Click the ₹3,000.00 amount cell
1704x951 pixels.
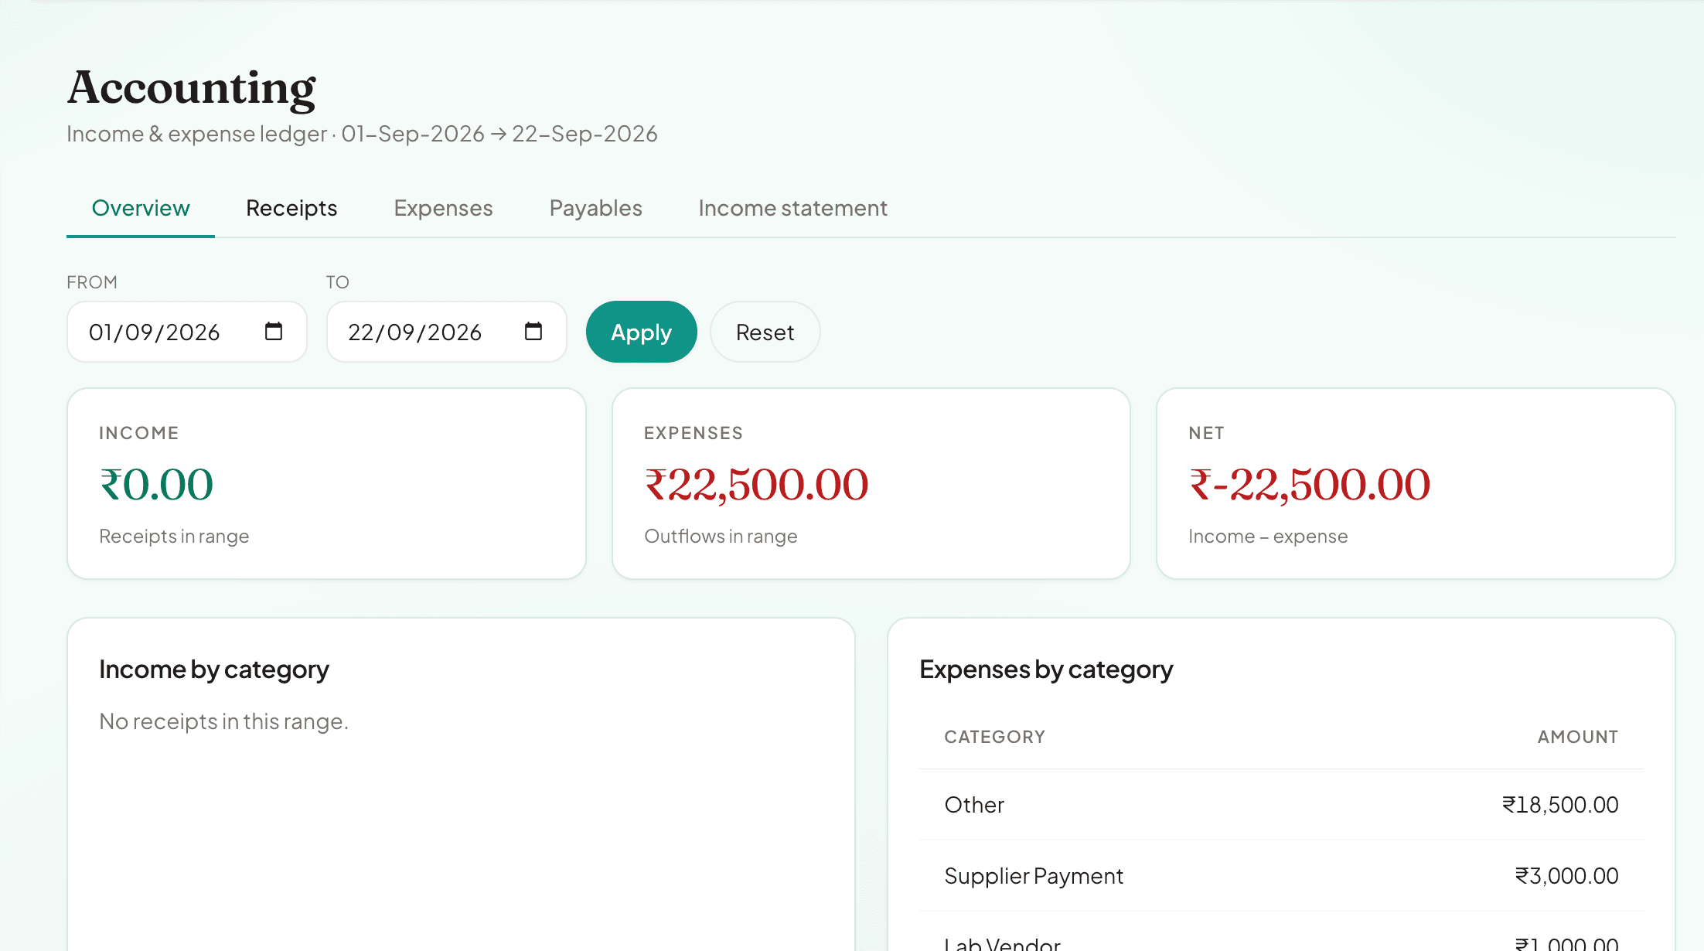(x=1566, y=876)
